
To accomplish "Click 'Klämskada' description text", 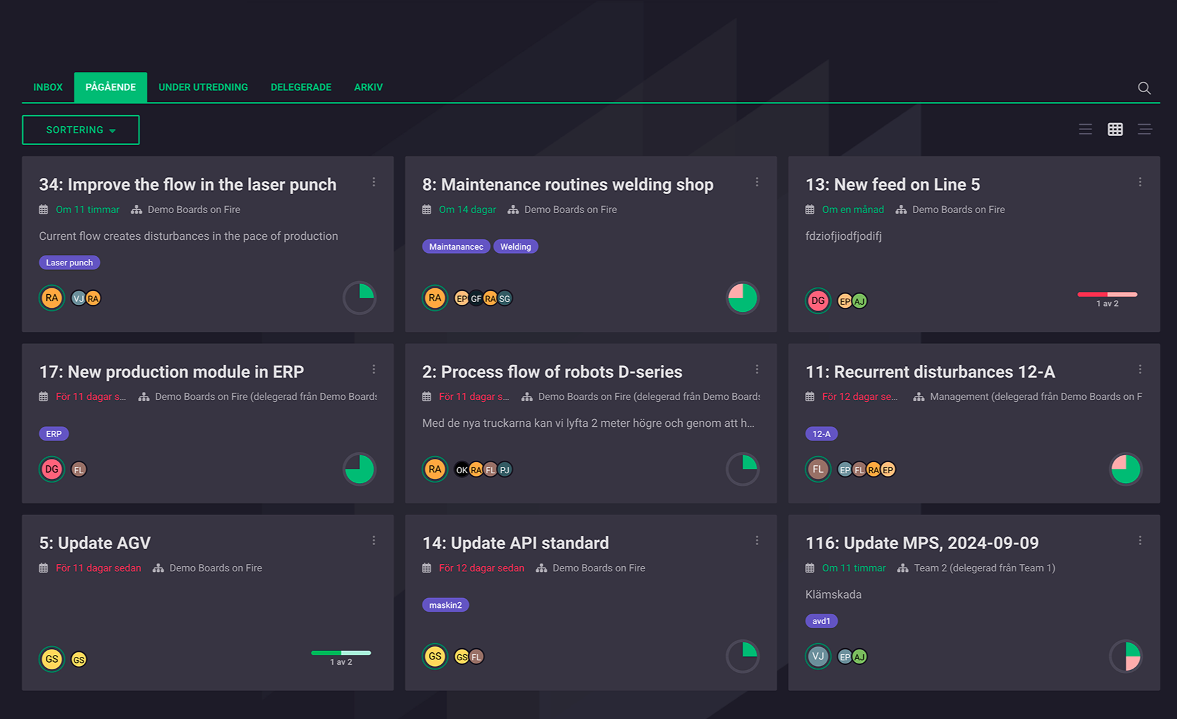I will pos(833,595).
